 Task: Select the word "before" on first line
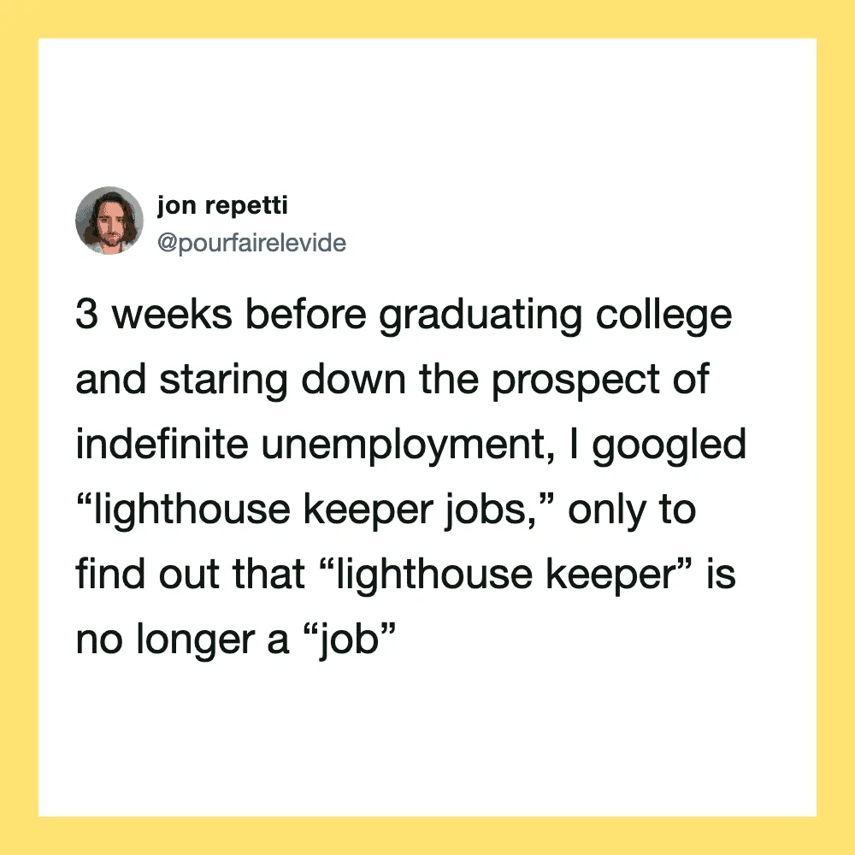305,314
